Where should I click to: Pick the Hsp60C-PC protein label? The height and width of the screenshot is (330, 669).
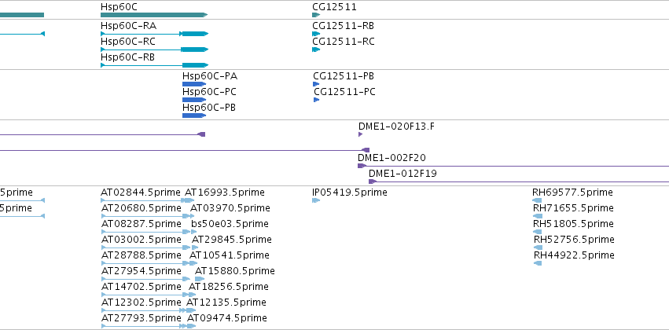coord(209,92)
